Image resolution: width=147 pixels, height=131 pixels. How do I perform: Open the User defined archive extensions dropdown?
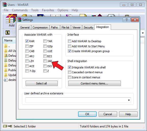click(129, 100)
